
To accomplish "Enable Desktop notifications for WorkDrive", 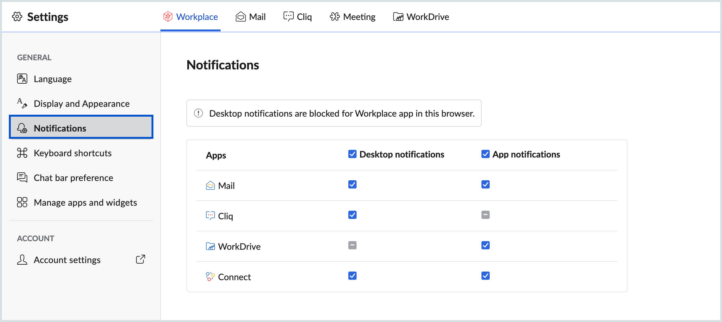I will pos(352,245).
